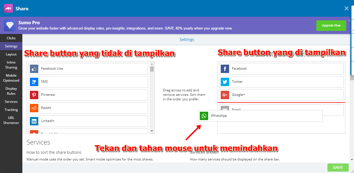
Task: Select the Twitter row label
Action: click(237, 82)
